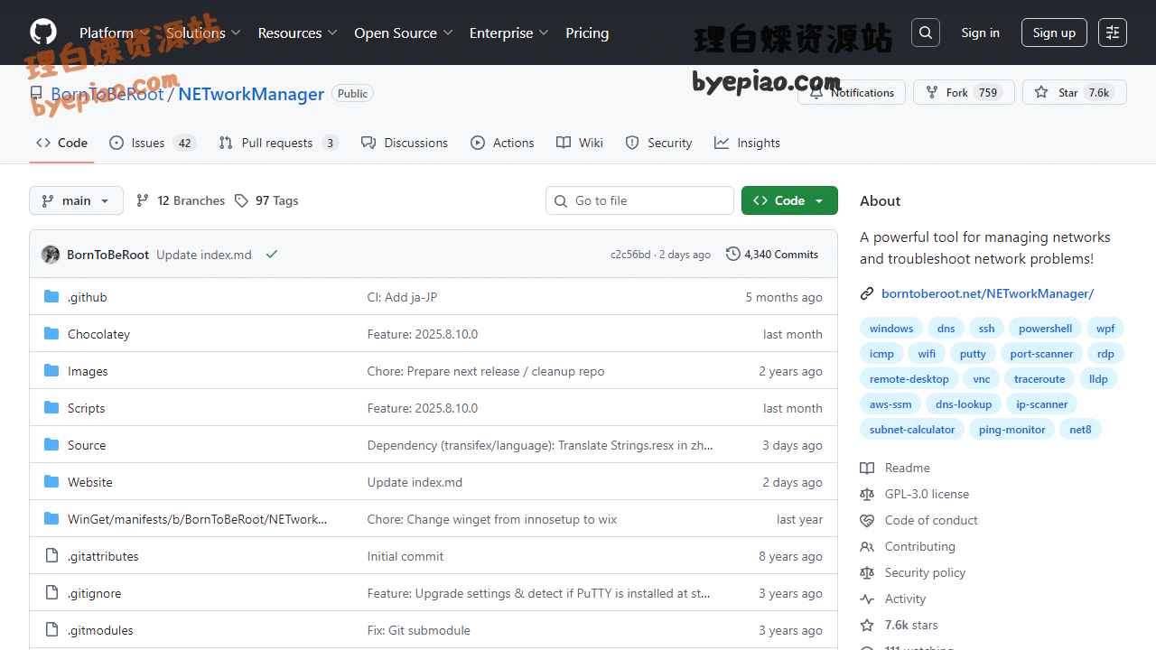Screen dimensions: 1156x650
Task: Open the GitHub logo homepage
Action: coord(43,32)
